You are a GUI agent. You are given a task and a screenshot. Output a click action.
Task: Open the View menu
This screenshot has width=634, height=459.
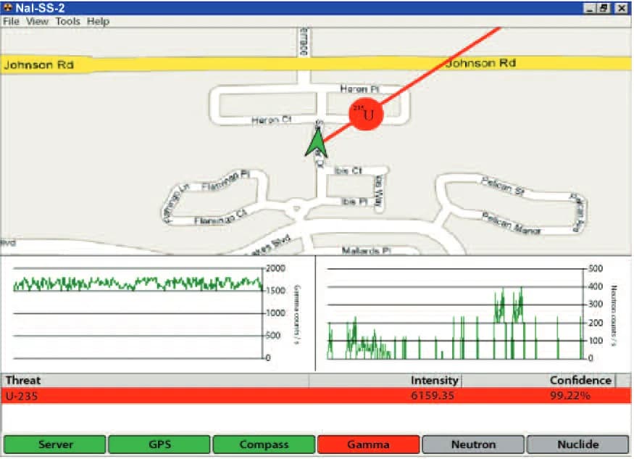tap(37, 22)
